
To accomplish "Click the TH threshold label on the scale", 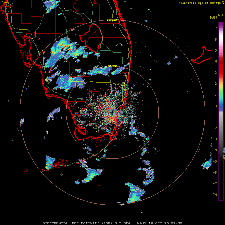I will pos(215,195).
